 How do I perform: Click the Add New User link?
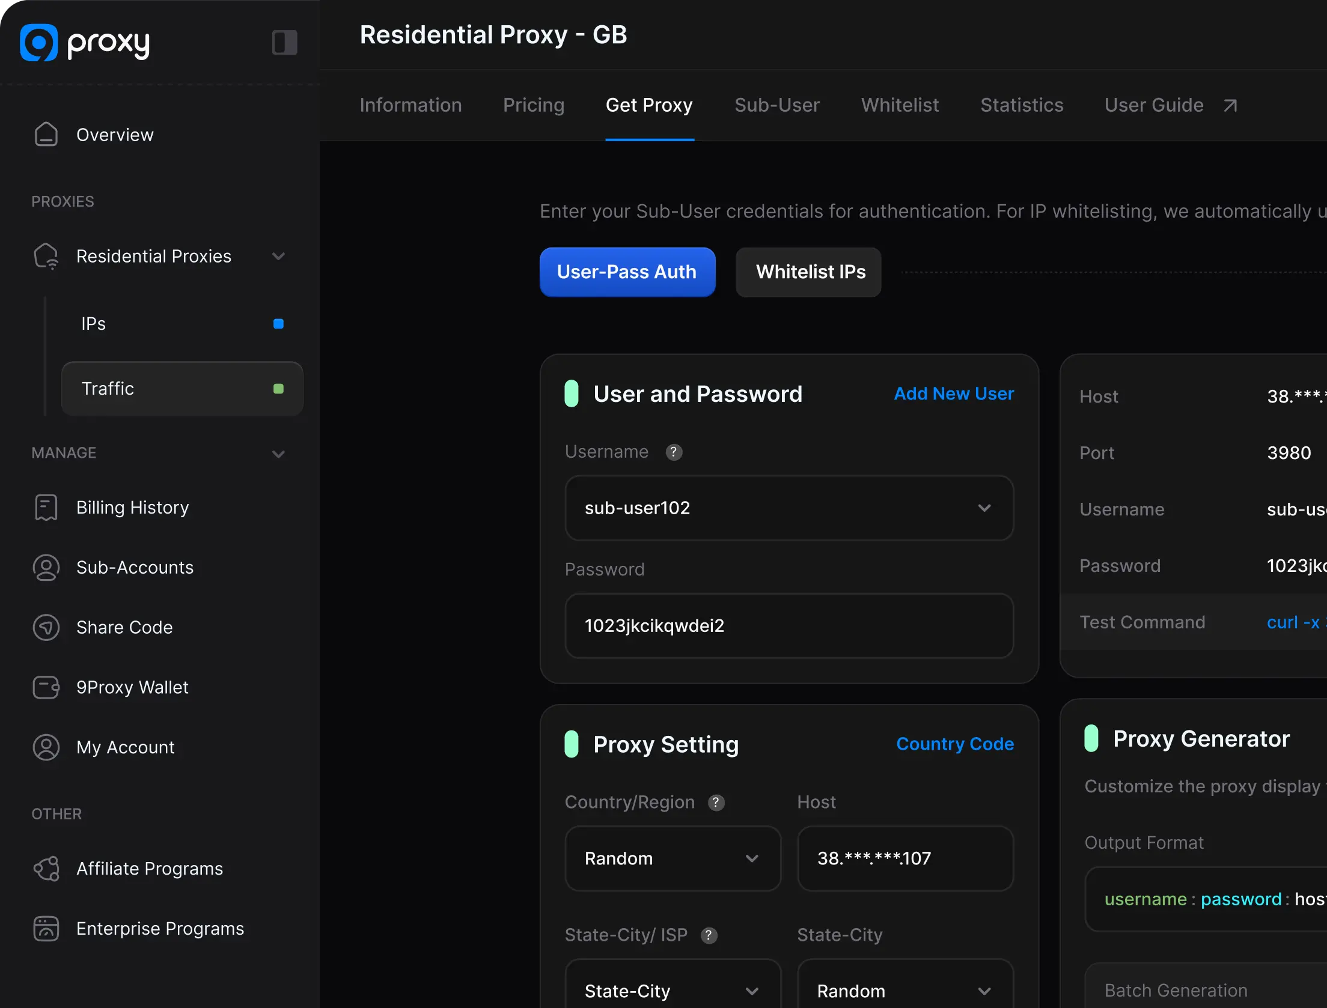[954, 393]
